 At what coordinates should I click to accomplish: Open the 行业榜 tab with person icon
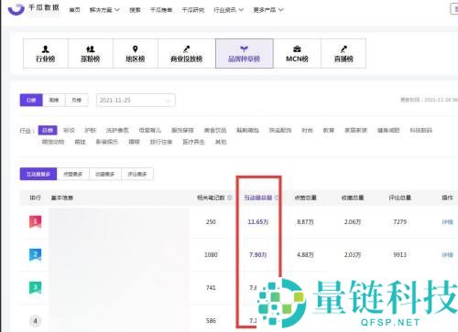[x=46, y=54]
